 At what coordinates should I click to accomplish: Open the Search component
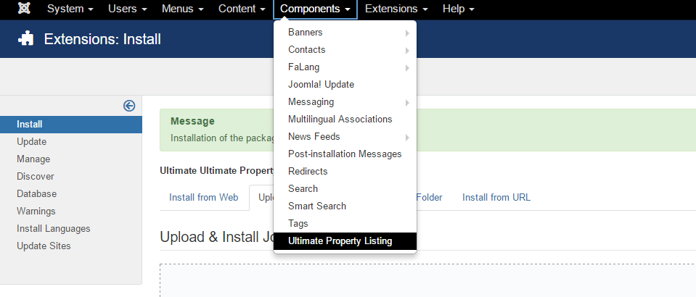tap(345, 189)
